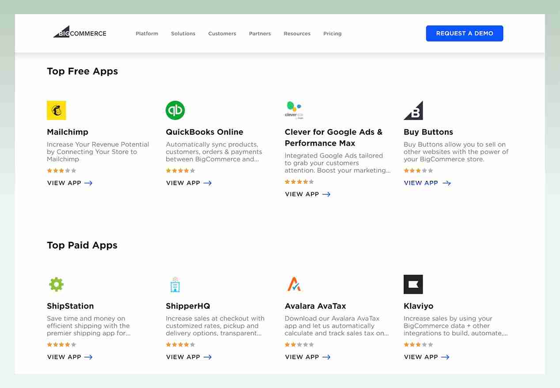This screenshot has height=388, width=560.
Task: Open the QuickBooks Online icon
Action: pyautogui.click(x=175, y=110)
